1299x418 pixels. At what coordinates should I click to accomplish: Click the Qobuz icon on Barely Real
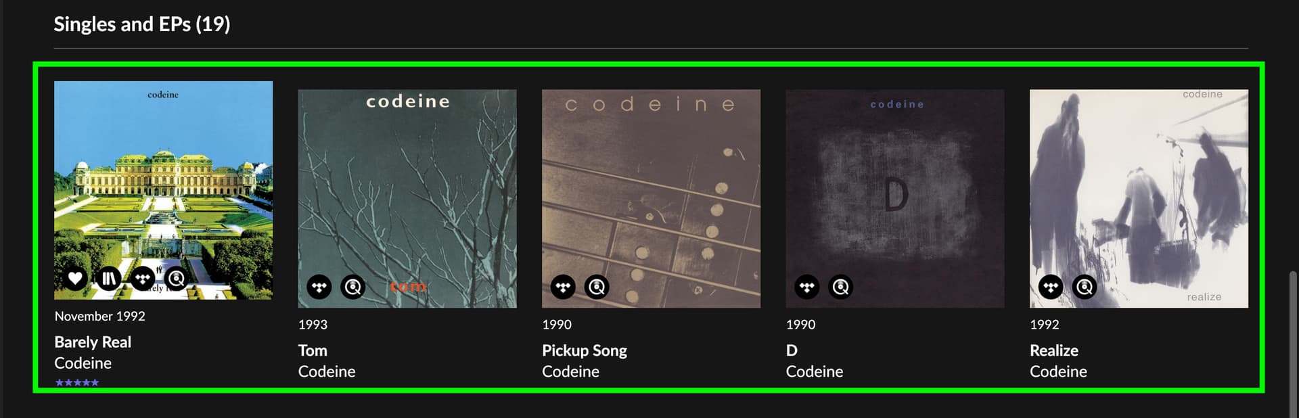point(176,278)
